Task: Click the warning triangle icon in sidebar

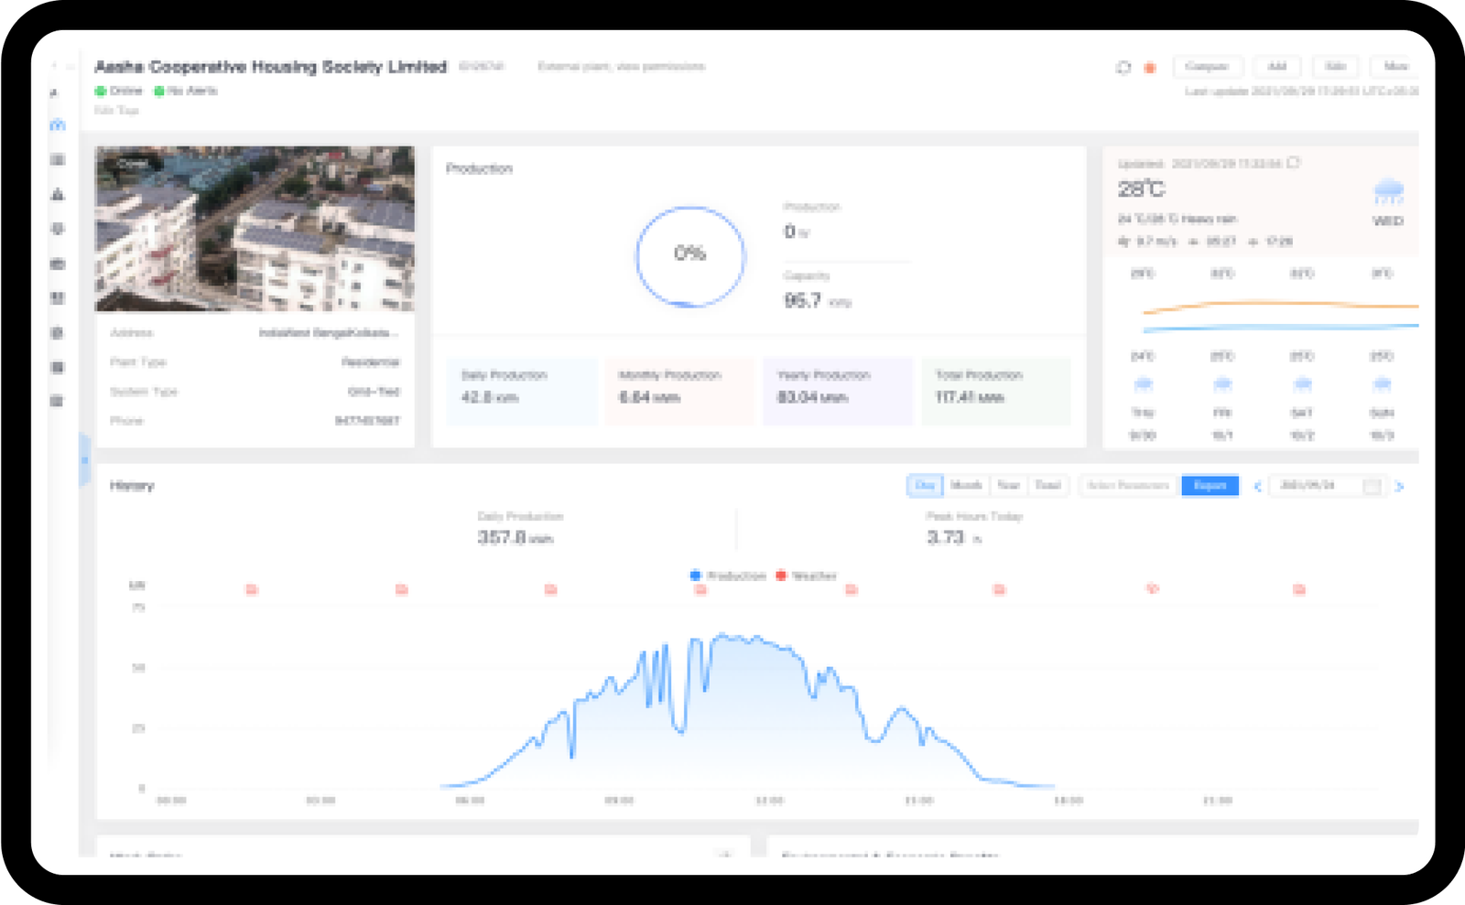Action: pos(58,194)
